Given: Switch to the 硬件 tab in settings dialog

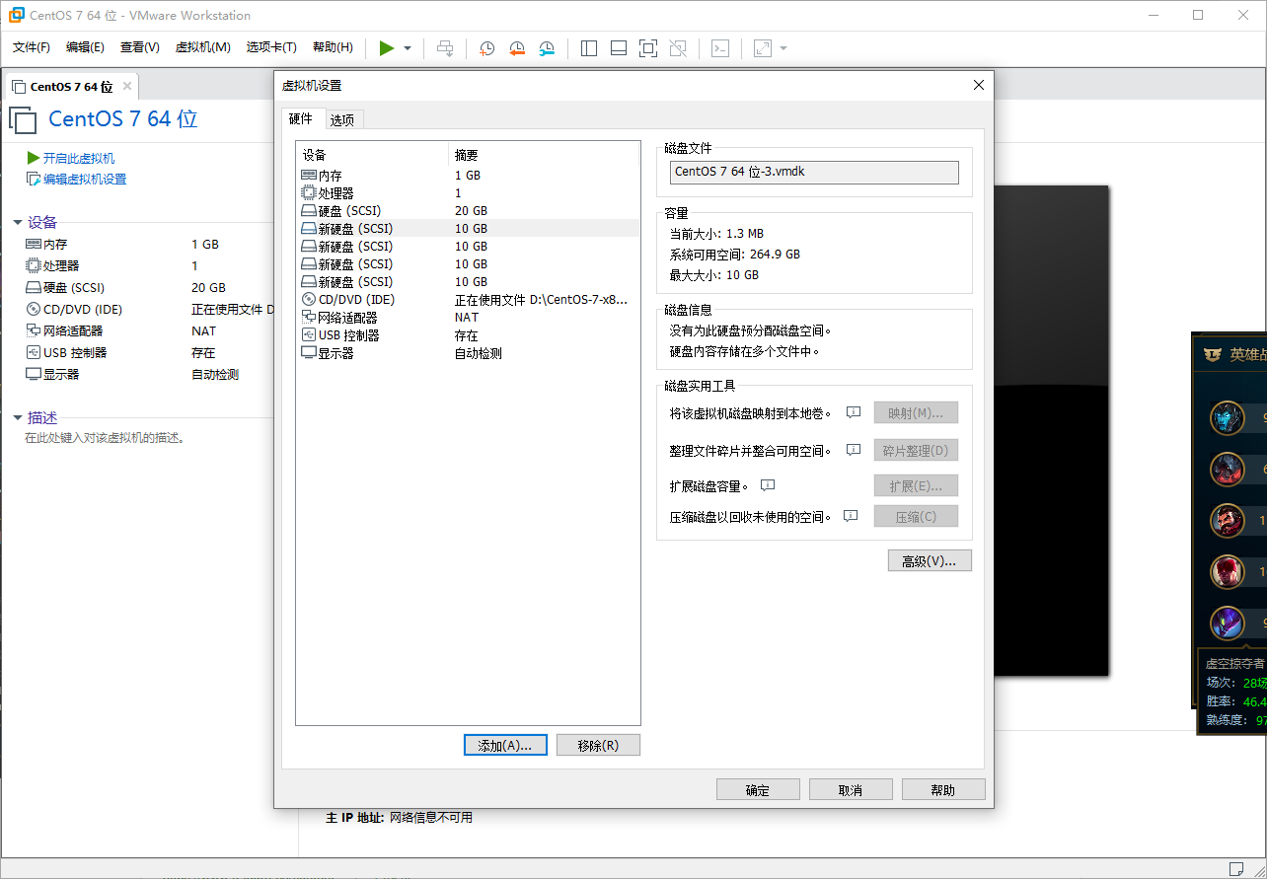Looking at the screenshot, I should (301, 118).
